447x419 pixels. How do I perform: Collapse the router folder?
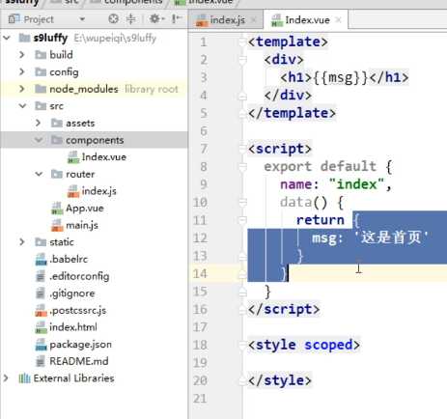tap(39, 174)
